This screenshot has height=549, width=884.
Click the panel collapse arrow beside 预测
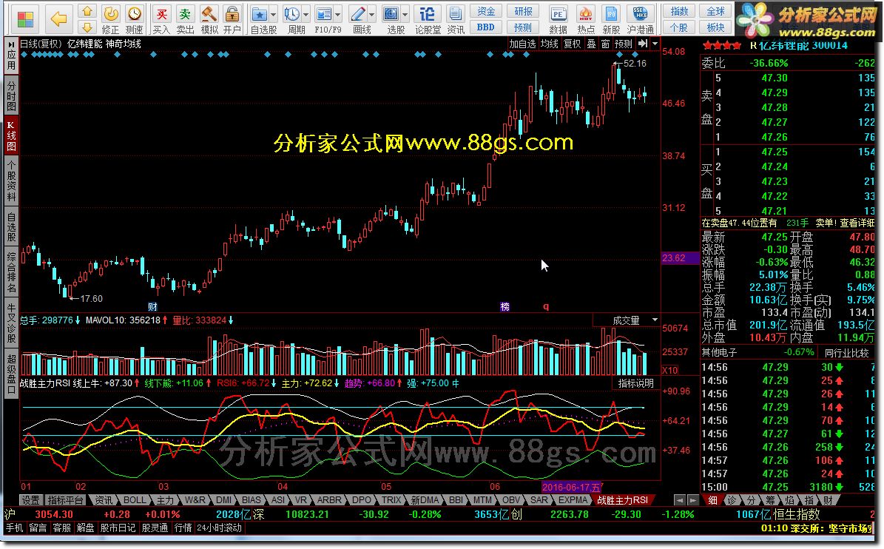click(x=643, y=44)
